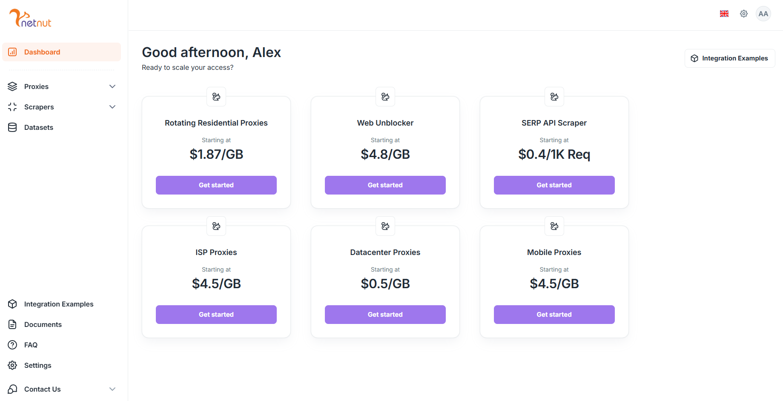783x401 pixels.
Task: Click the squirrel icon above Web Unblocker card
Action: coord(385,97)
